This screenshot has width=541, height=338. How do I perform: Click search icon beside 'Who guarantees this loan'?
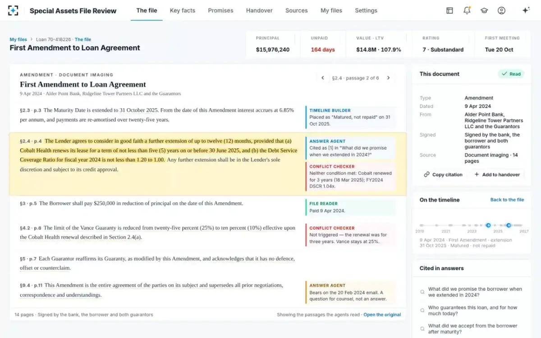coord(422,311)
